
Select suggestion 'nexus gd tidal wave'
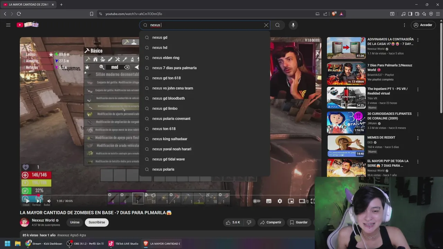pyautogui.click(x=205, y=159)
